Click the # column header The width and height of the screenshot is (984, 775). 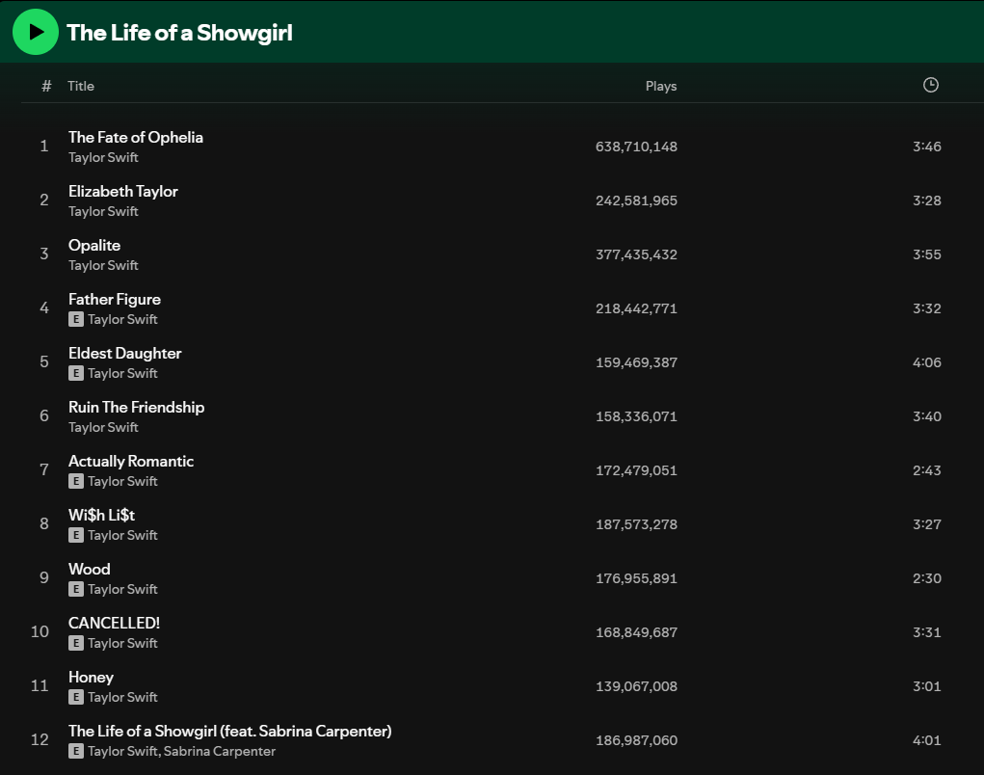(46, 86)
